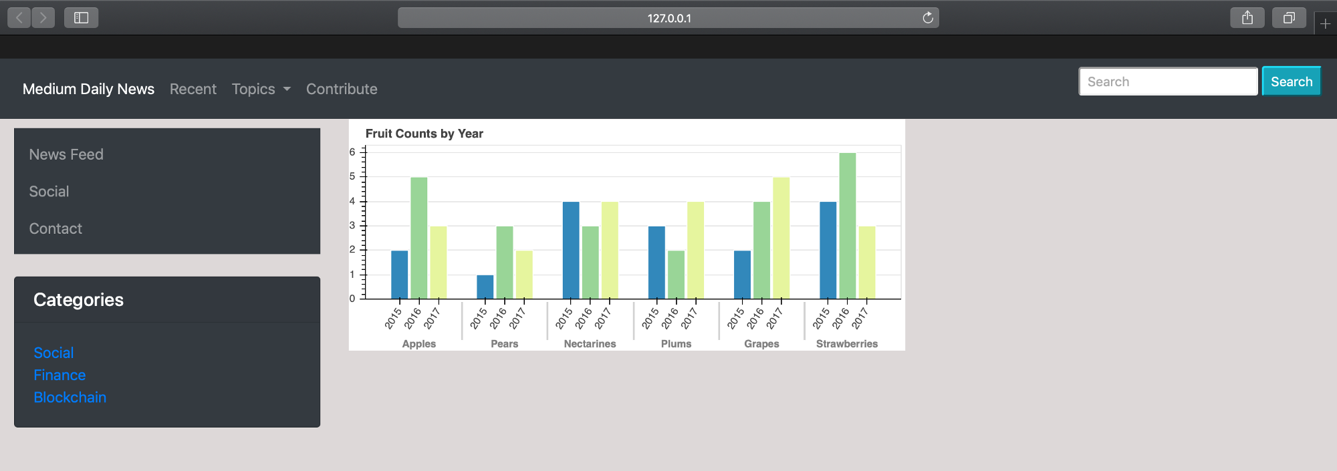
Task: Toggle the browser sidebar icon
Action: click(x=81, y=17)
